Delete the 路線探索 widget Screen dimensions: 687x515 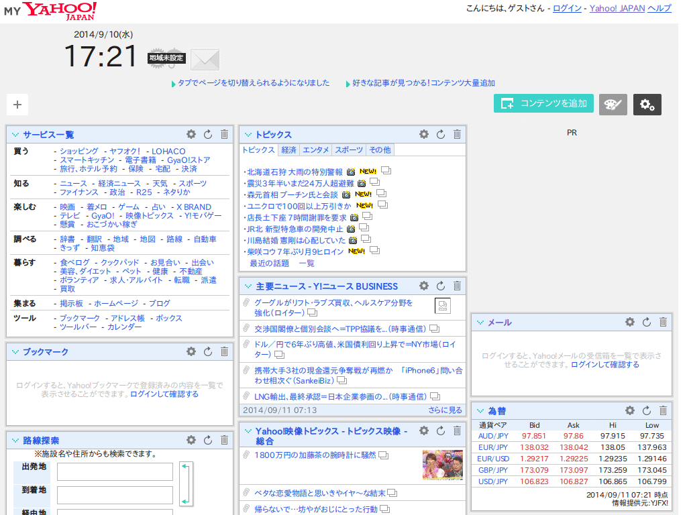coord(224,440)
